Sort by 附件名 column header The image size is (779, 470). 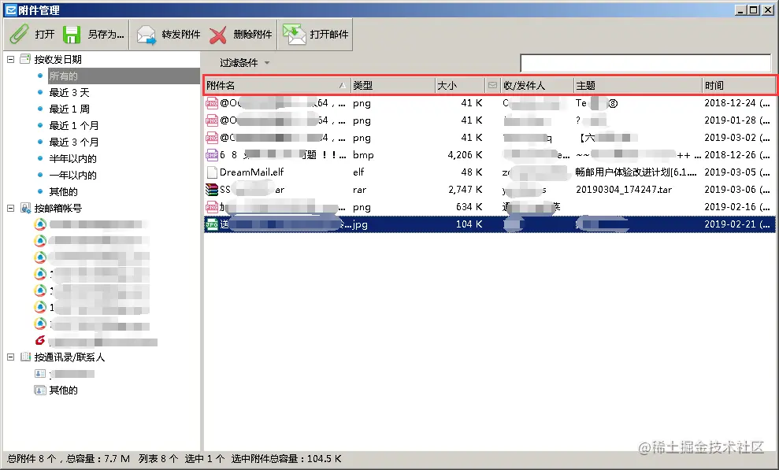pos(276,85)
